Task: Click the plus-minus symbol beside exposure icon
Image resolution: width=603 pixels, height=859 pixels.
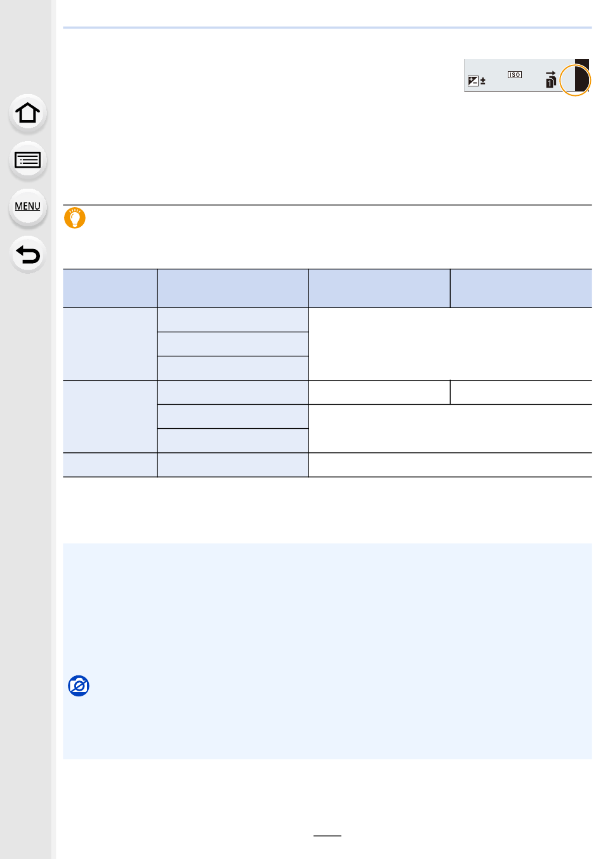Action: click(483, 81)
